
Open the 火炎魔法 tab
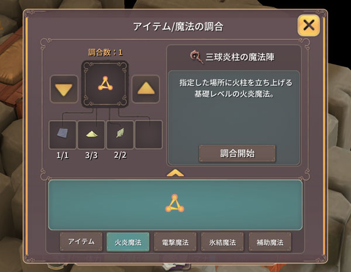point(128,242)
